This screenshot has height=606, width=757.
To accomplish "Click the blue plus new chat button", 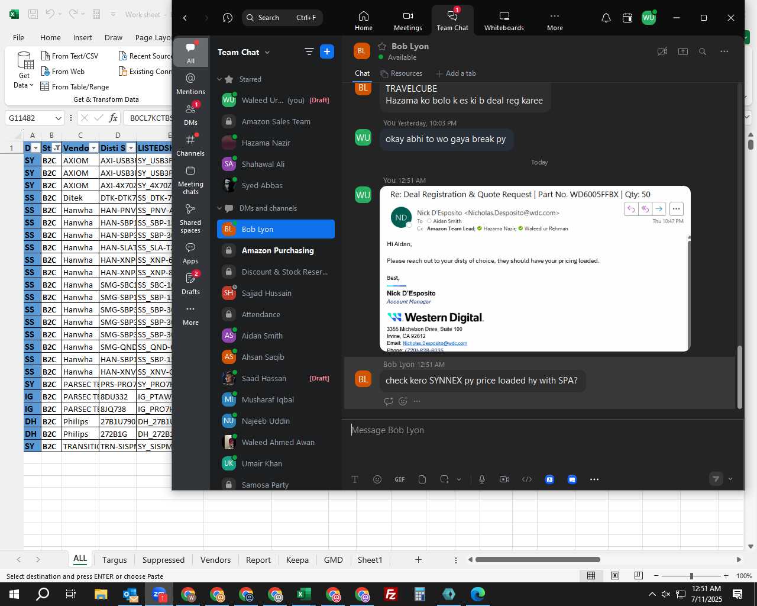I will click(x=327, y=51).
